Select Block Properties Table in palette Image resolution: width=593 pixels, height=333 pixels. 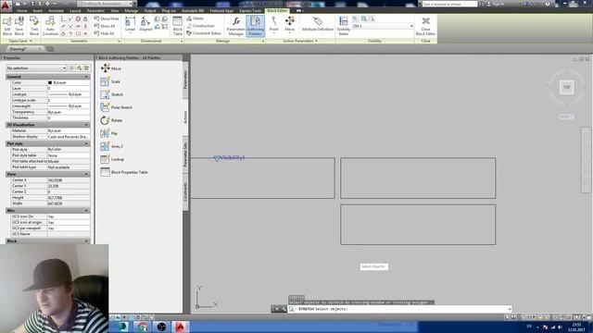coord(124,172)
